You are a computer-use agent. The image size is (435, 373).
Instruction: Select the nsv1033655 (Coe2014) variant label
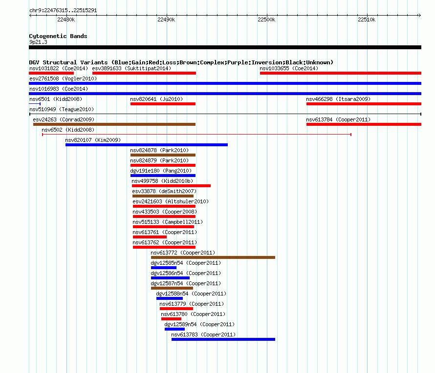click(289, 68)
